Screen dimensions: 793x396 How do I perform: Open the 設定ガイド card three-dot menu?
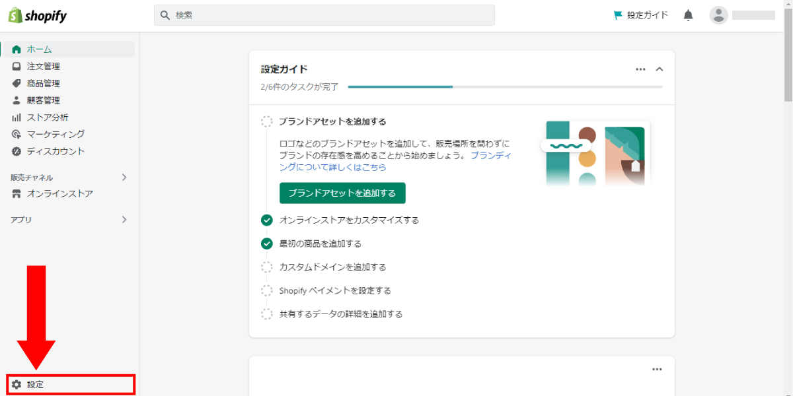(x=640, y=69)
